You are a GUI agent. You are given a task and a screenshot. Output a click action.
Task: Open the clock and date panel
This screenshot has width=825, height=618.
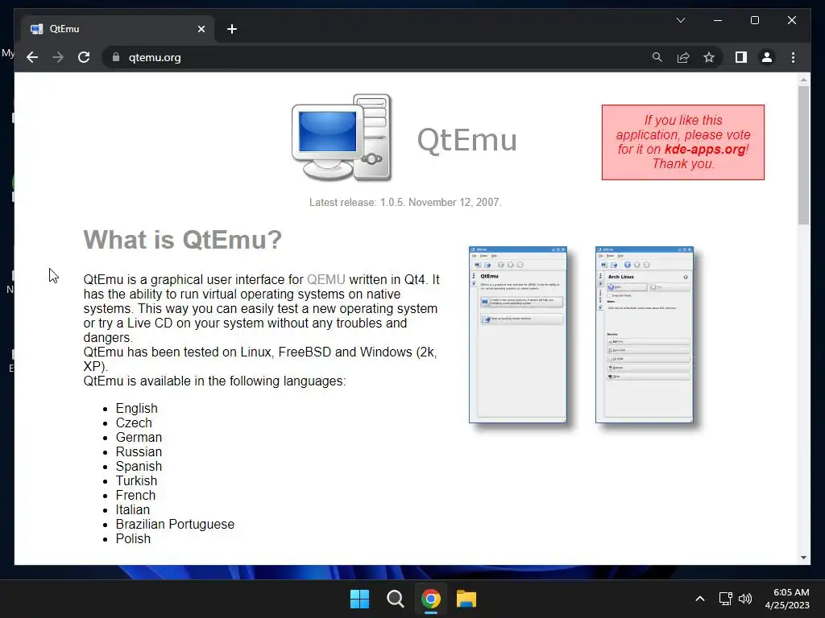coord(787,599)
